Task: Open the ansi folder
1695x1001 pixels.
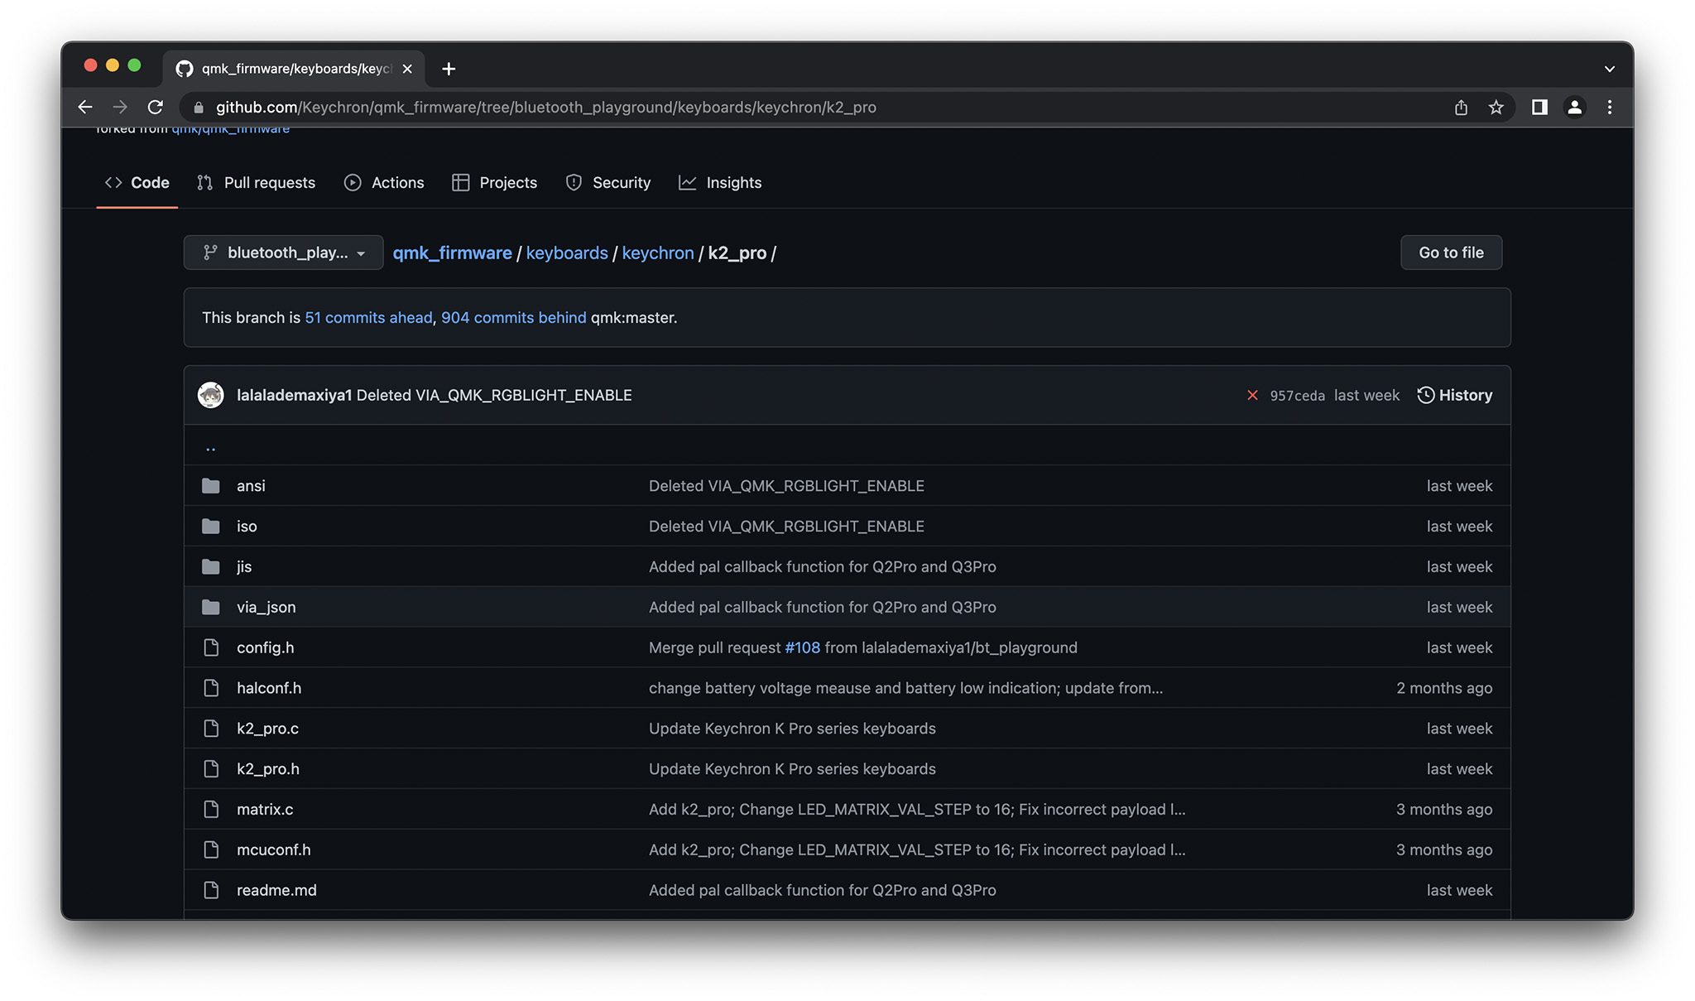Action: click(251, 486)
